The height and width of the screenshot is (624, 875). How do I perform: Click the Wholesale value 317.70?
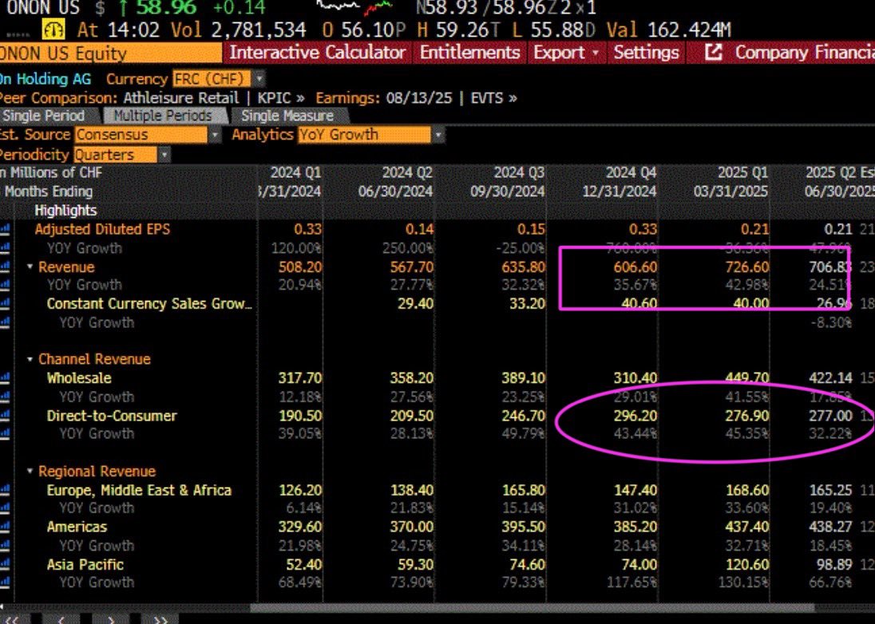(x=300, y=378)
